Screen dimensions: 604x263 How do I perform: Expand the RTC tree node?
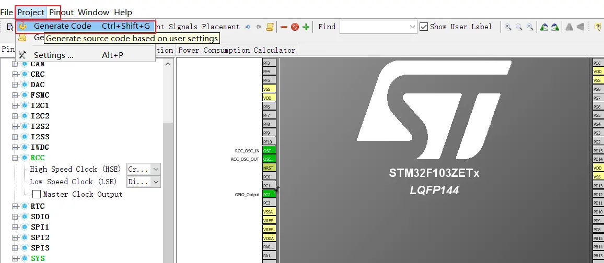coord(15,206)
